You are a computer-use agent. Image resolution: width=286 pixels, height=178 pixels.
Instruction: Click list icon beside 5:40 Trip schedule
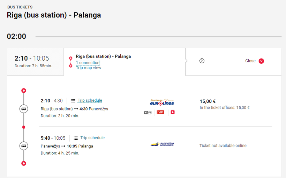[75, 138]
